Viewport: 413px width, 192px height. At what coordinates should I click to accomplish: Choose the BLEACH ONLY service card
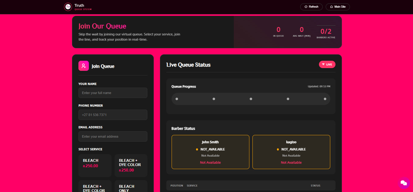click(x=131, y=187)
